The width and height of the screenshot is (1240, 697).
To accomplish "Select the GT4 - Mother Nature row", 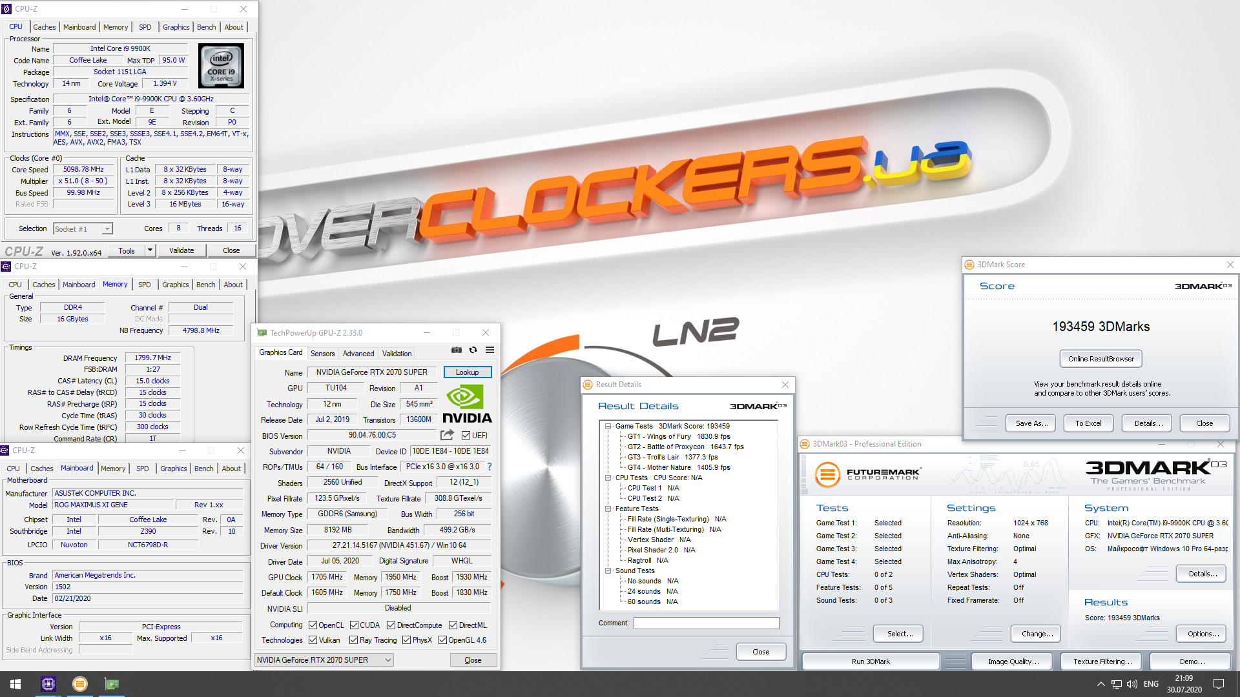I will tap(679, 467).
